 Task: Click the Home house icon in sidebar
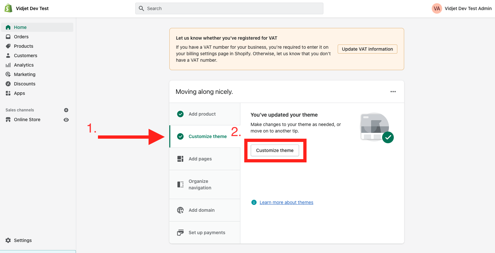[x=8, y=27]
